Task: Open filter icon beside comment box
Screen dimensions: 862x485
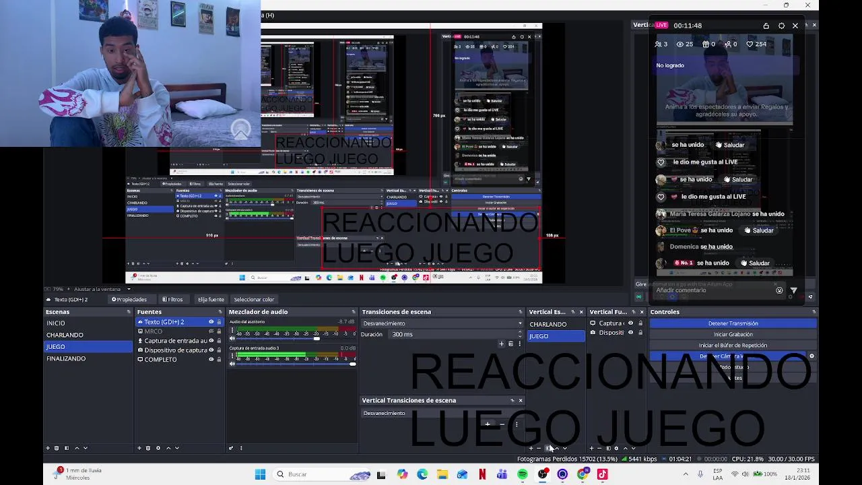Action: 793,290
